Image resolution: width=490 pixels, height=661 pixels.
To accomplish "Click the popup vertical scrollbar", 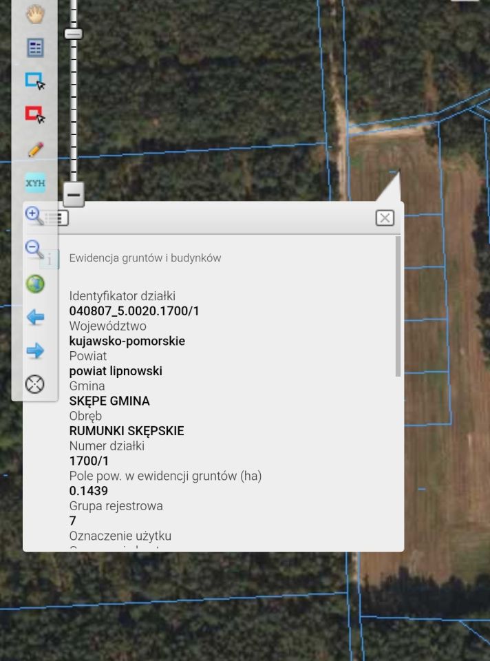I will click(398, 306).
